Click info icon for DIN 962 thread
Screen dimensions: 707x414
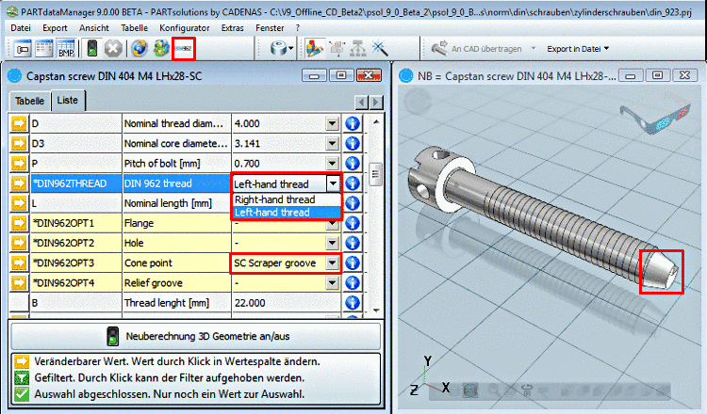coord(353,183)
